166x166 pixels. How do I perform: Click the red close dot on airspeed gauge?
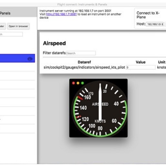pyautogui.click(x=74, y=83)
